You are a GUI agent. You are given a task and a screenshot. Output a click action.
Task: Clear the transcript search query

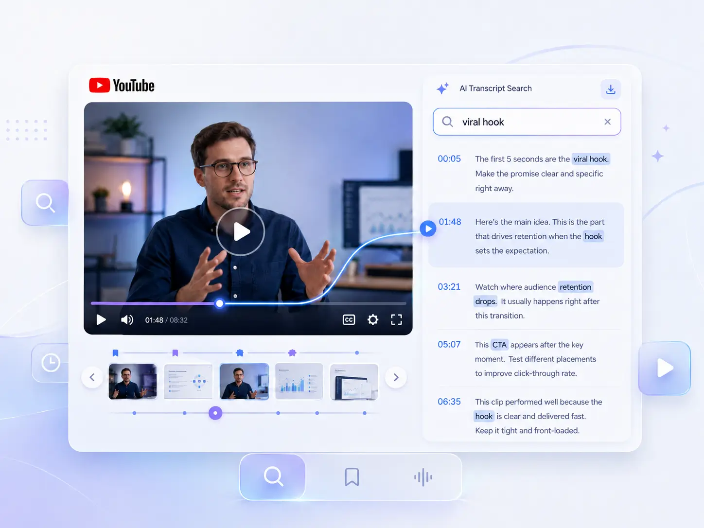pyautogui.click(x=607, y=122)
